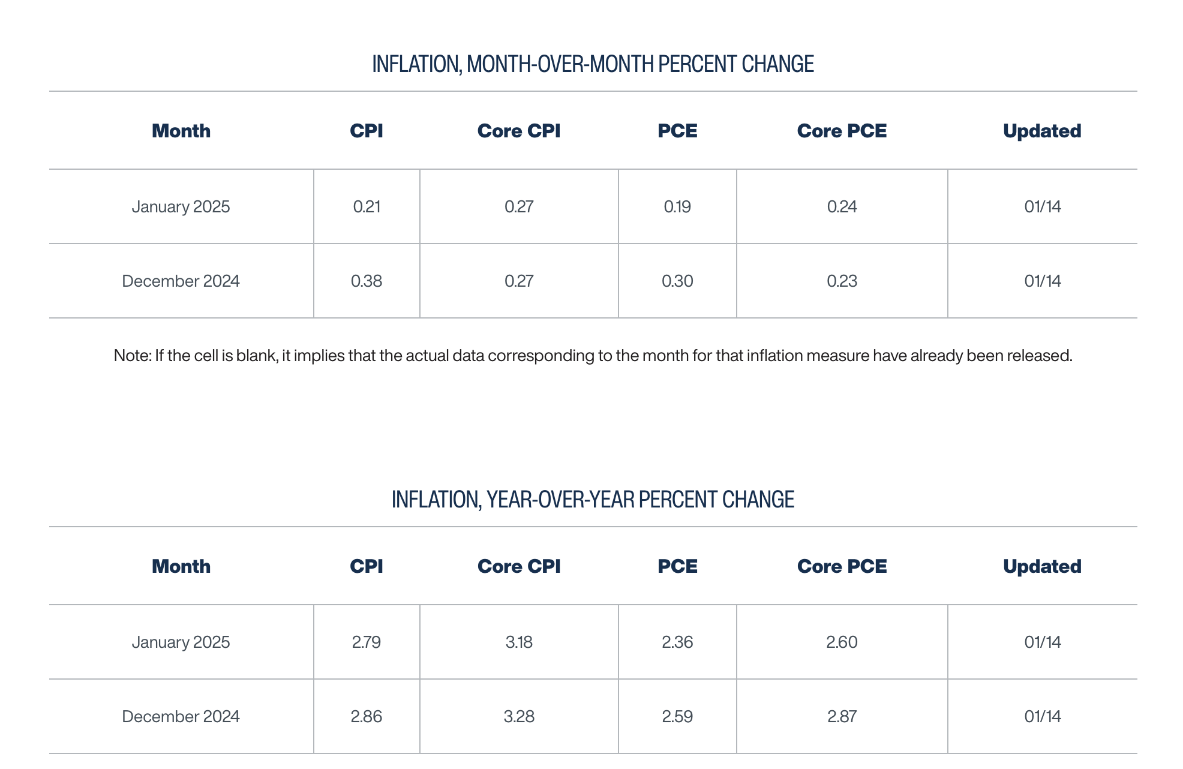Select the 0.24 Core PCE value

click(x=842, y=207)
